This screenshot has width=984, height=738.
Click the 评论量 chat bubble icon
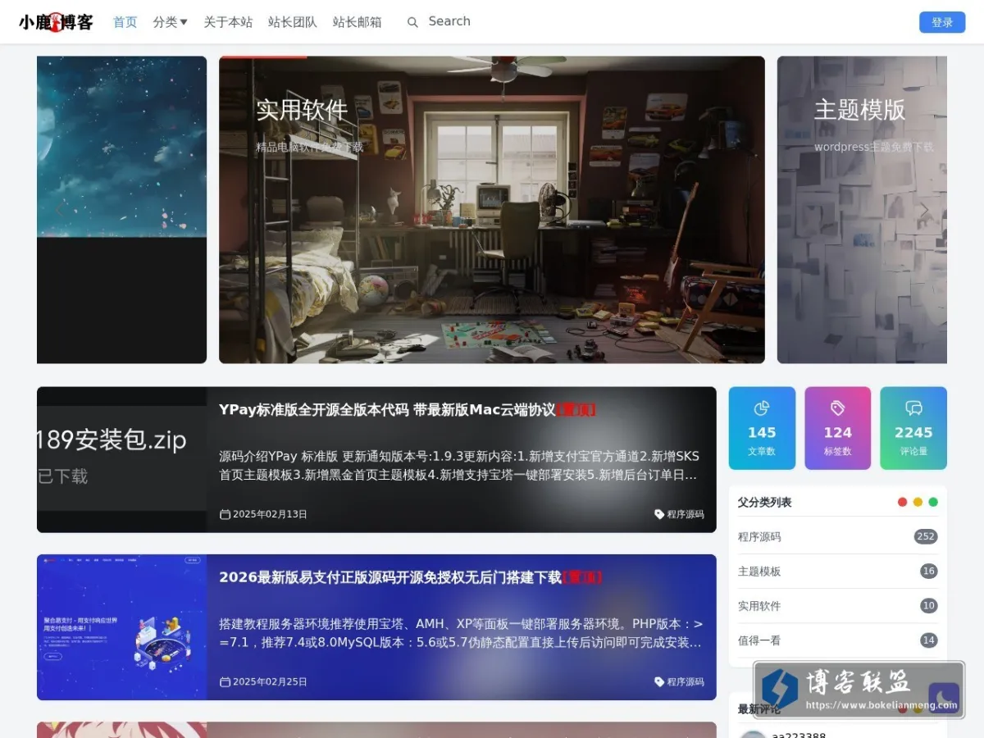913,408
